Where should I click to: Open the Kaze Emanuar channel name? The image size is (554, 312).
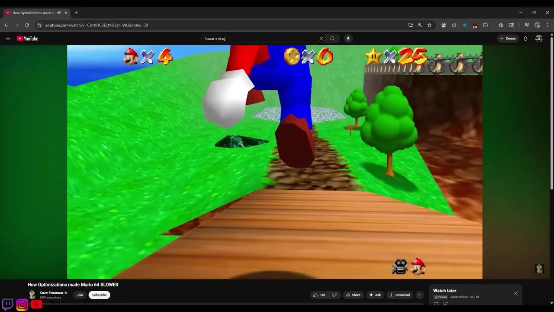52,293
